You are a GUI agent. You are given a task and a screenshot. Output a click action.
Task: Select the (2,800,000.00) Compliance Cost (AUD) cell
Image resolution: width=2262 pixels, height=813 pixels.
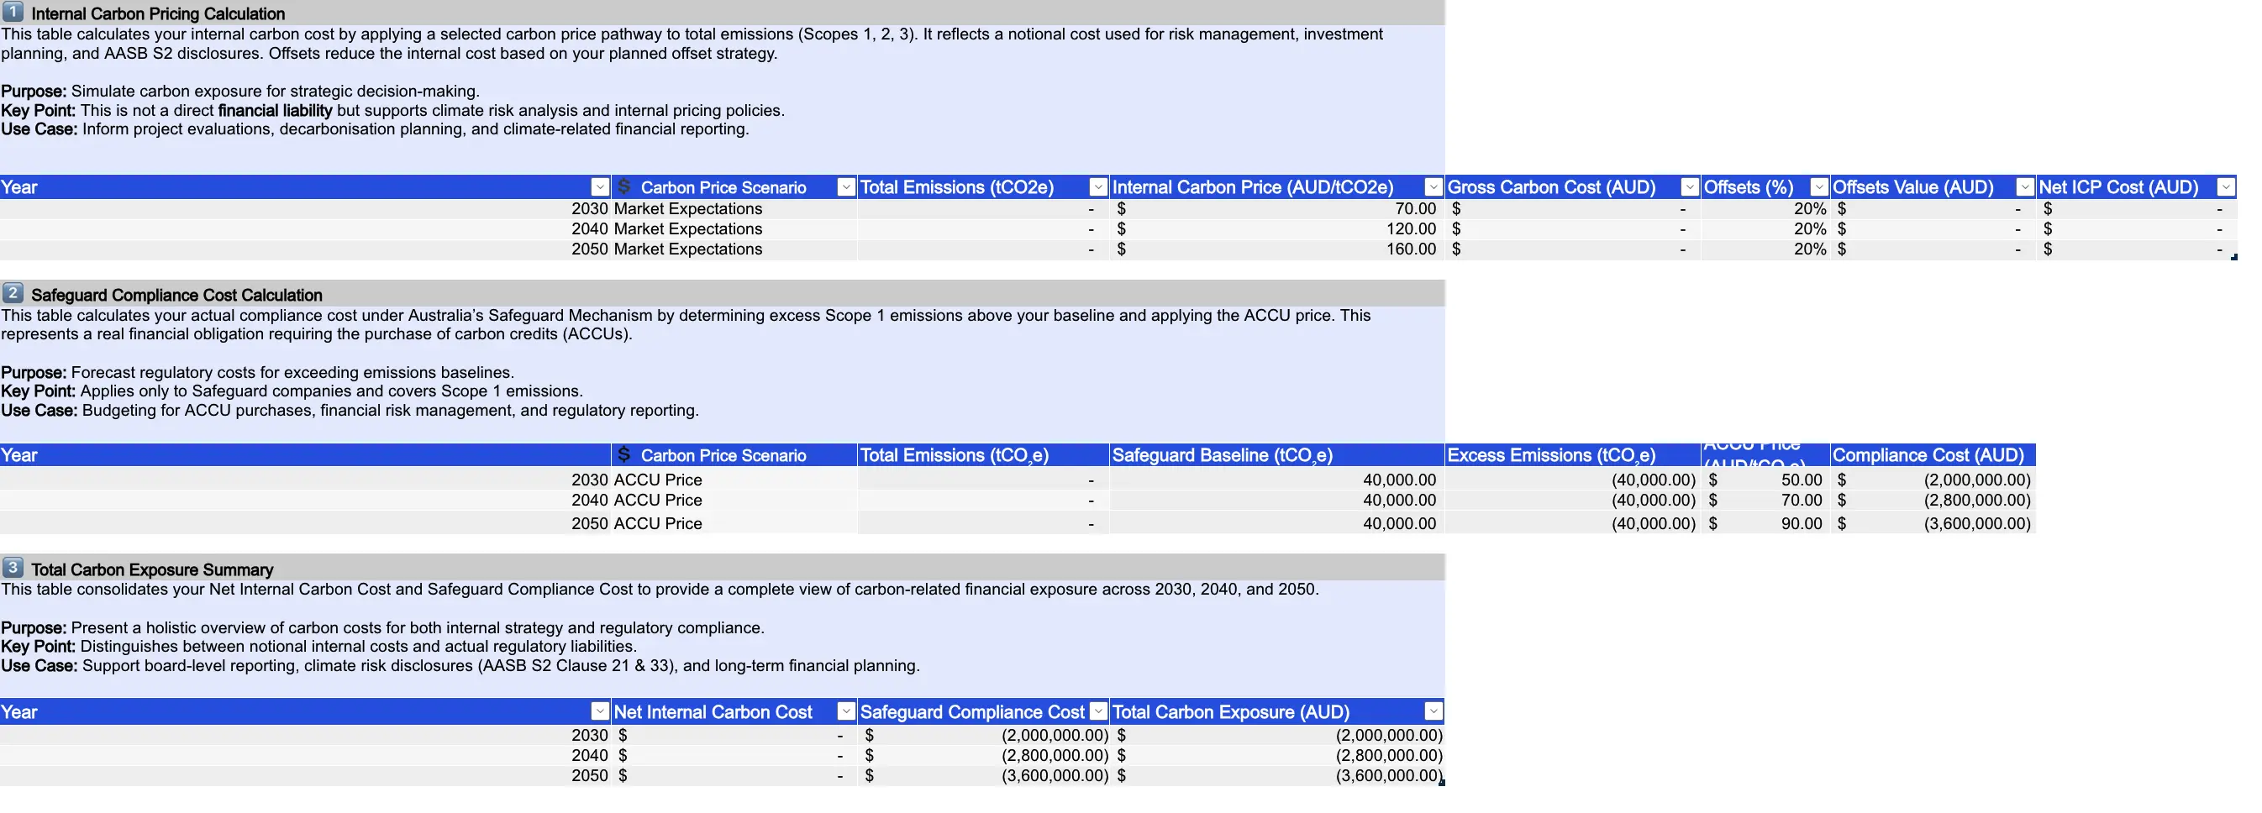click(x=1933, y=501)
